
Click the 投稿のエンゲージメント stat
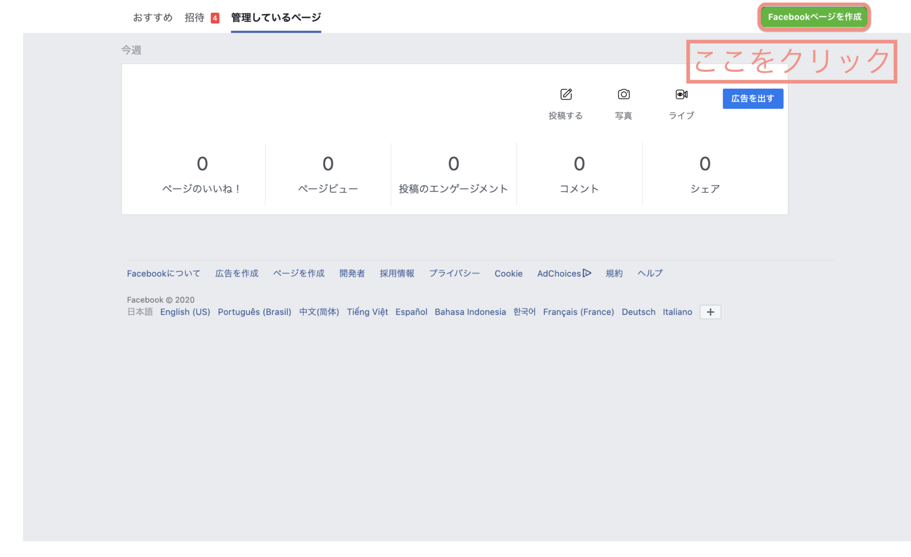[x=453, y=175]
